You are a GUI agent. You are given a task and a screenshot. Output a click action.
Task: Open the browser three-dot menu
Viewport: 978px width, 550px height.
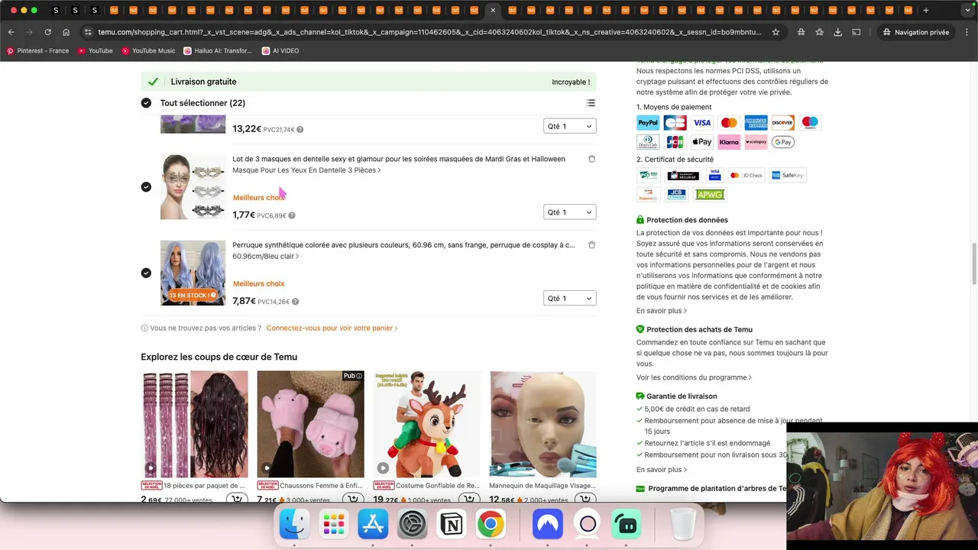(x=967, y=32)
